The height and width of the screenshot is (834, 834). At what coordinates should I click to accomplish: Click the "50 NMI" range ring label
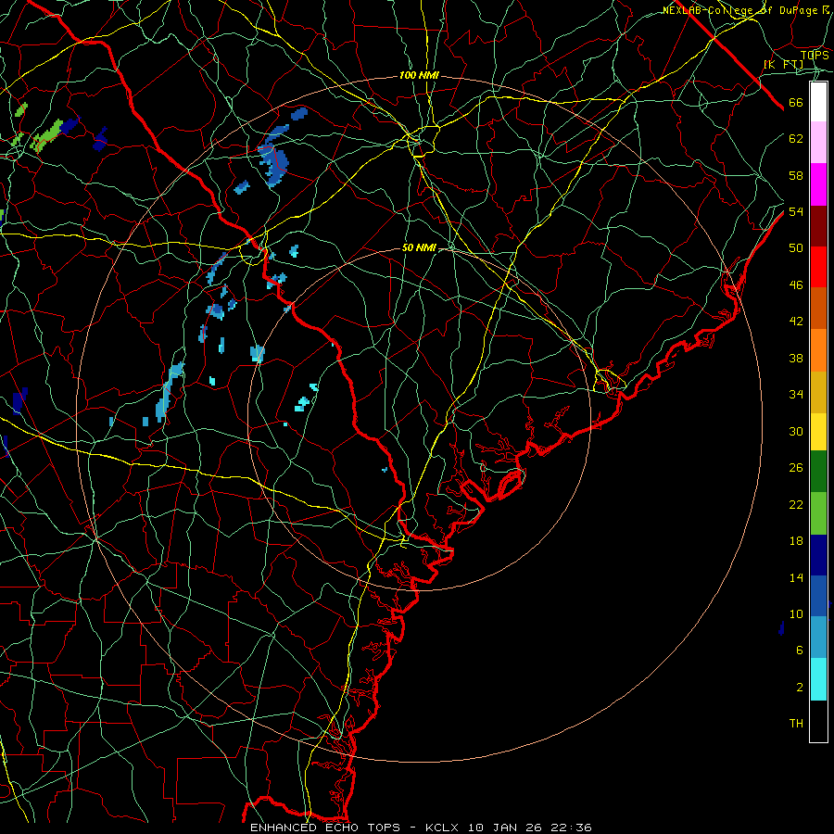(x=419, y=247)
